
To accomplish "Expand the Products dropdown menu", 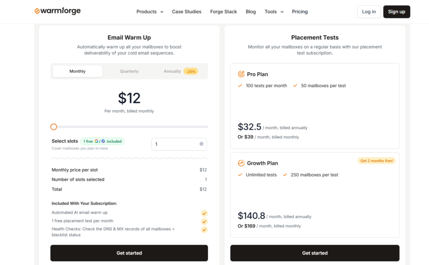I will click(x=150, y=12).
